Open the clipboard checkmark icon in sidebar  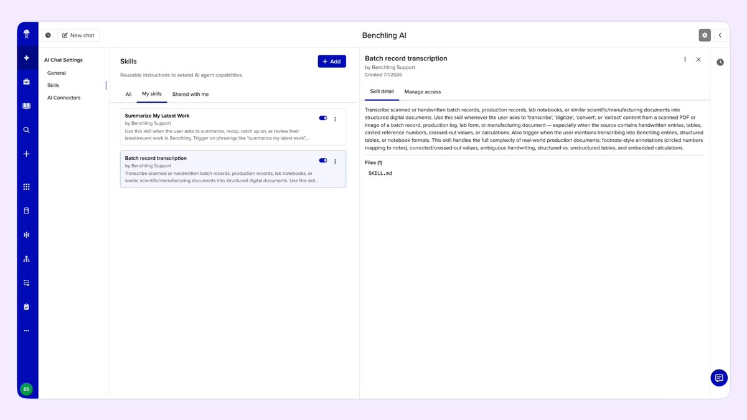pyautogui.click(x=26, y=307)
